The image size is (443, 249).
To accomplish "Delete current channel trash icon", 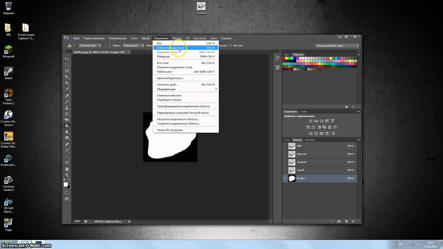I will coord(353,221).
